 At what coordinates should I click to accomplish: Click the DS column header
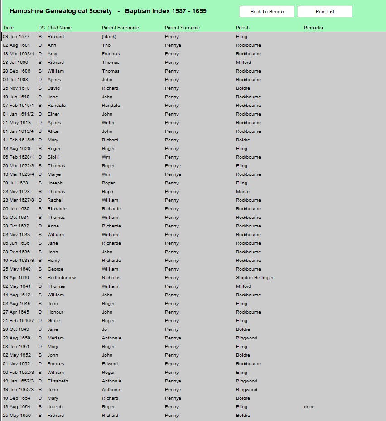(41, 28)
